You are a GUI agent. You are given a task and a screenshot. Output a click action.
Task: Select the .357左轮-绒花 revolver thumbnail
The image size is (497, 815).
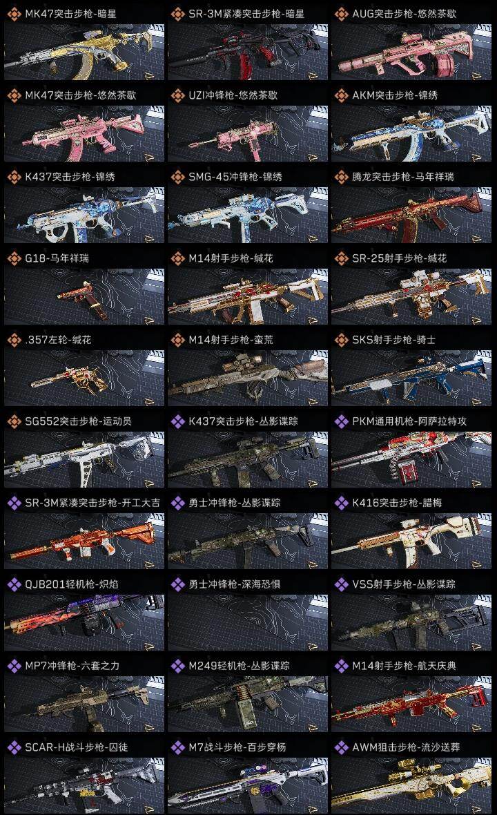tap(84, 378)
